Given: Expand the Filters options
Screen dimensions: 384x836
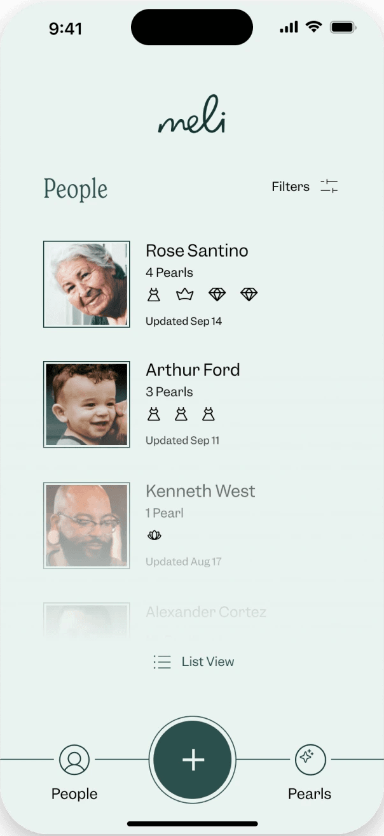Looking at the screenshot, I should click(291, 187).
